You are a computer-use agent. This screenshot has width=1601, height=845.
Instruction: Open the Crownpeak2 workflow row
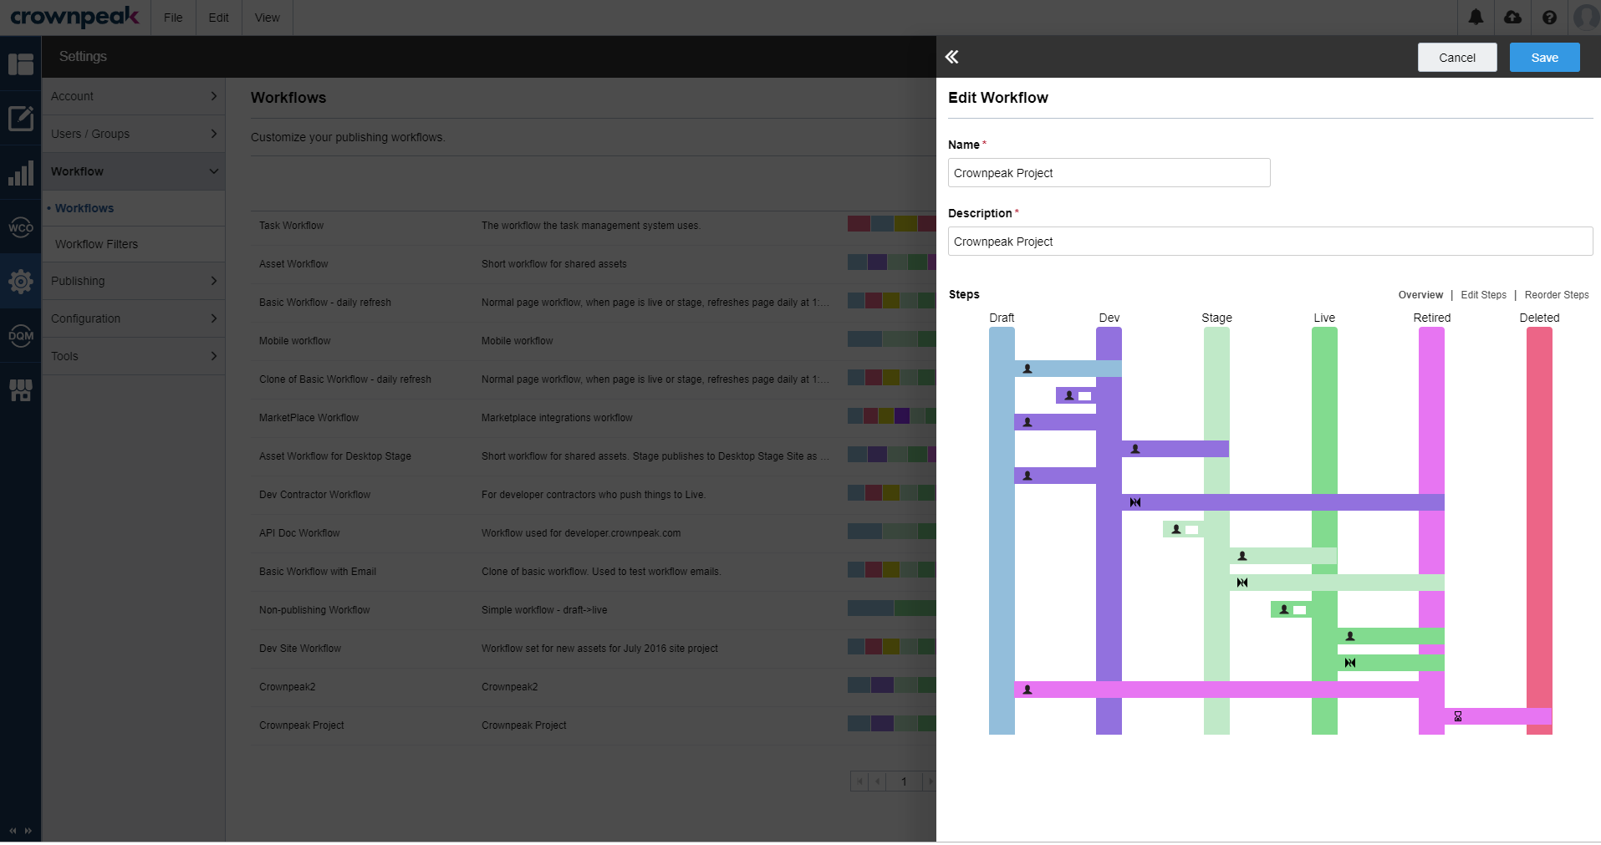[594, 687]
